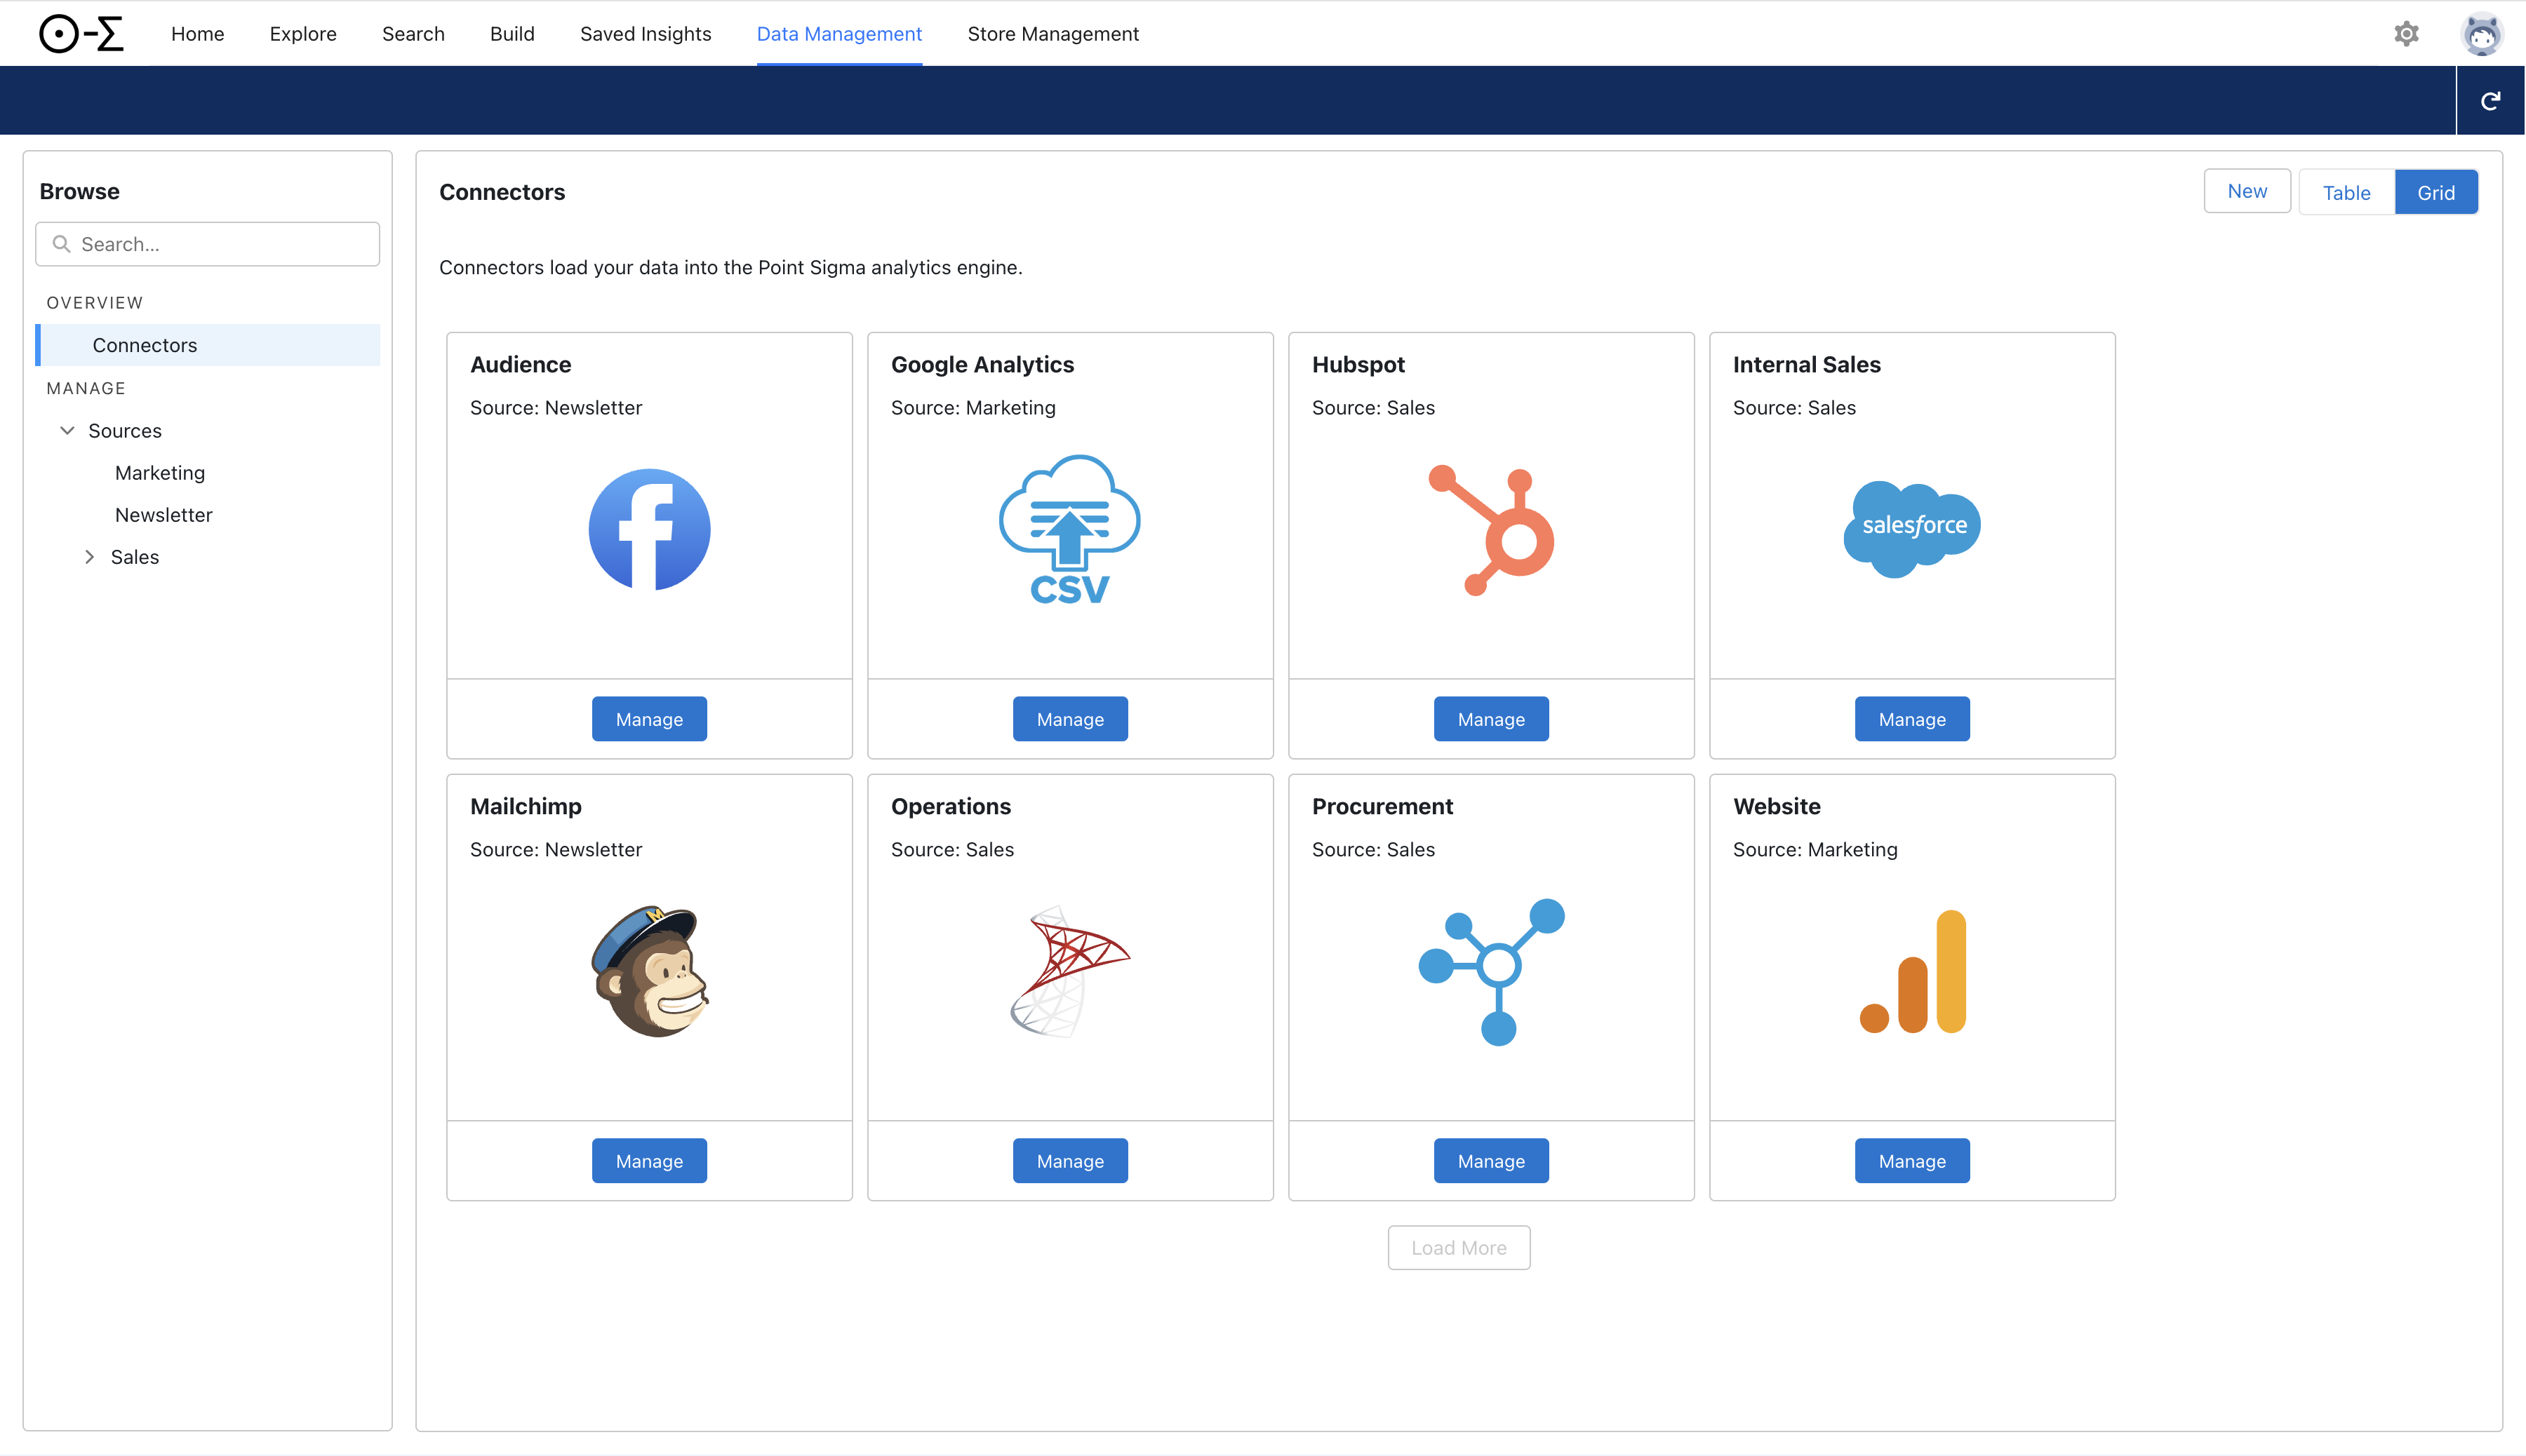Switch to Table view
This screenshot has width=2526, height=1456.
tap(2346, 192)
